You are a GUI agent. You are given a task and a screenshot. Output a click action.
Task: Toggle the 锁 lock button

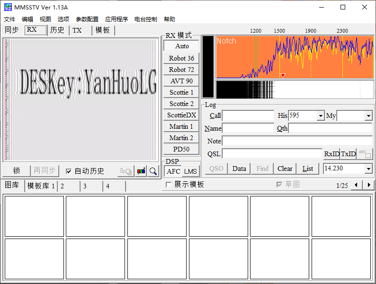[16, 171]
